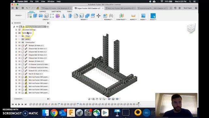Select the Press Pull tool

pyautogui.click(x=70, y=16)
